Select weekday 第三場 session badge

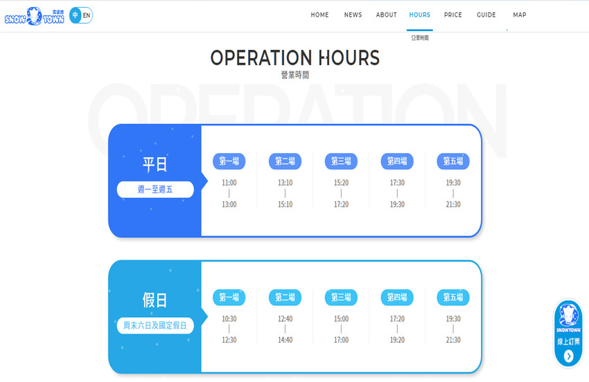[x=341, y=161]
